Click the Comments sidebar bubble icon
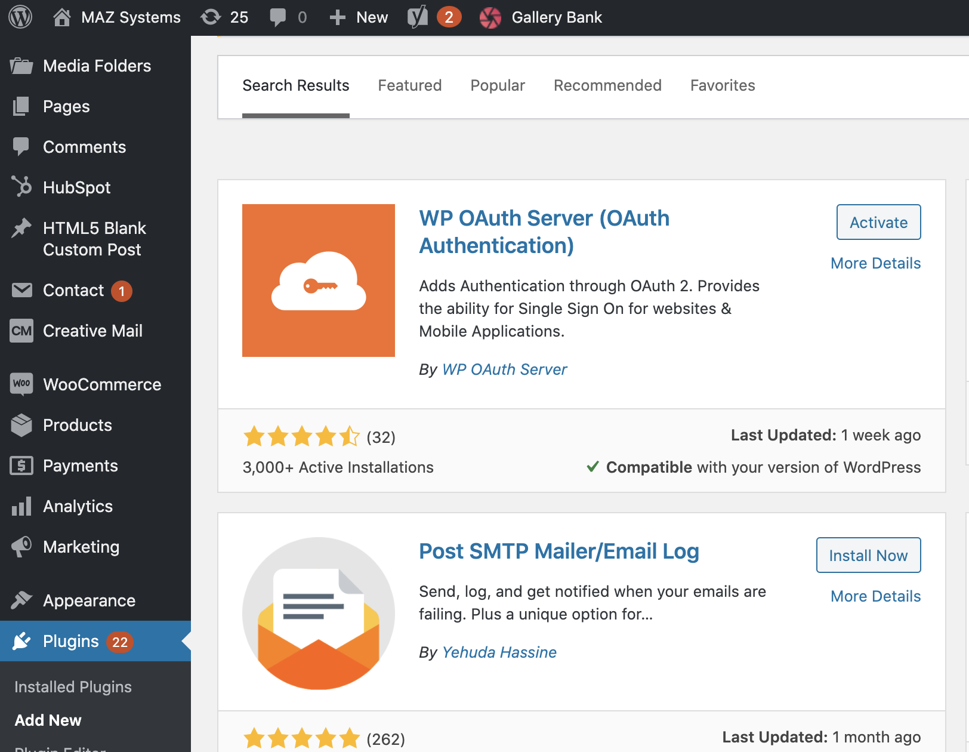The height and width of the screenshot is (752, 969). click(x=21, y=147)
